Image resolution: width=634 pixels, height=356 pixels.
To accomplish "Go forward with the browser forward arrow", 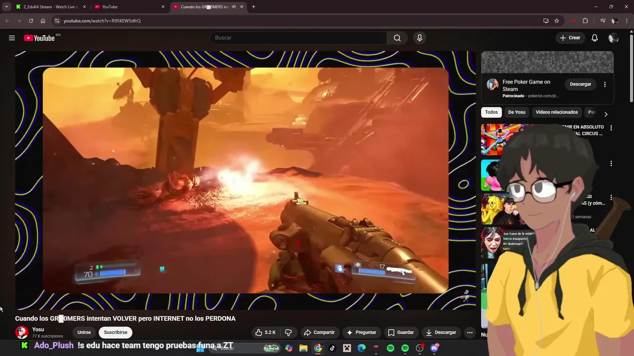I will tap(19, 21).
